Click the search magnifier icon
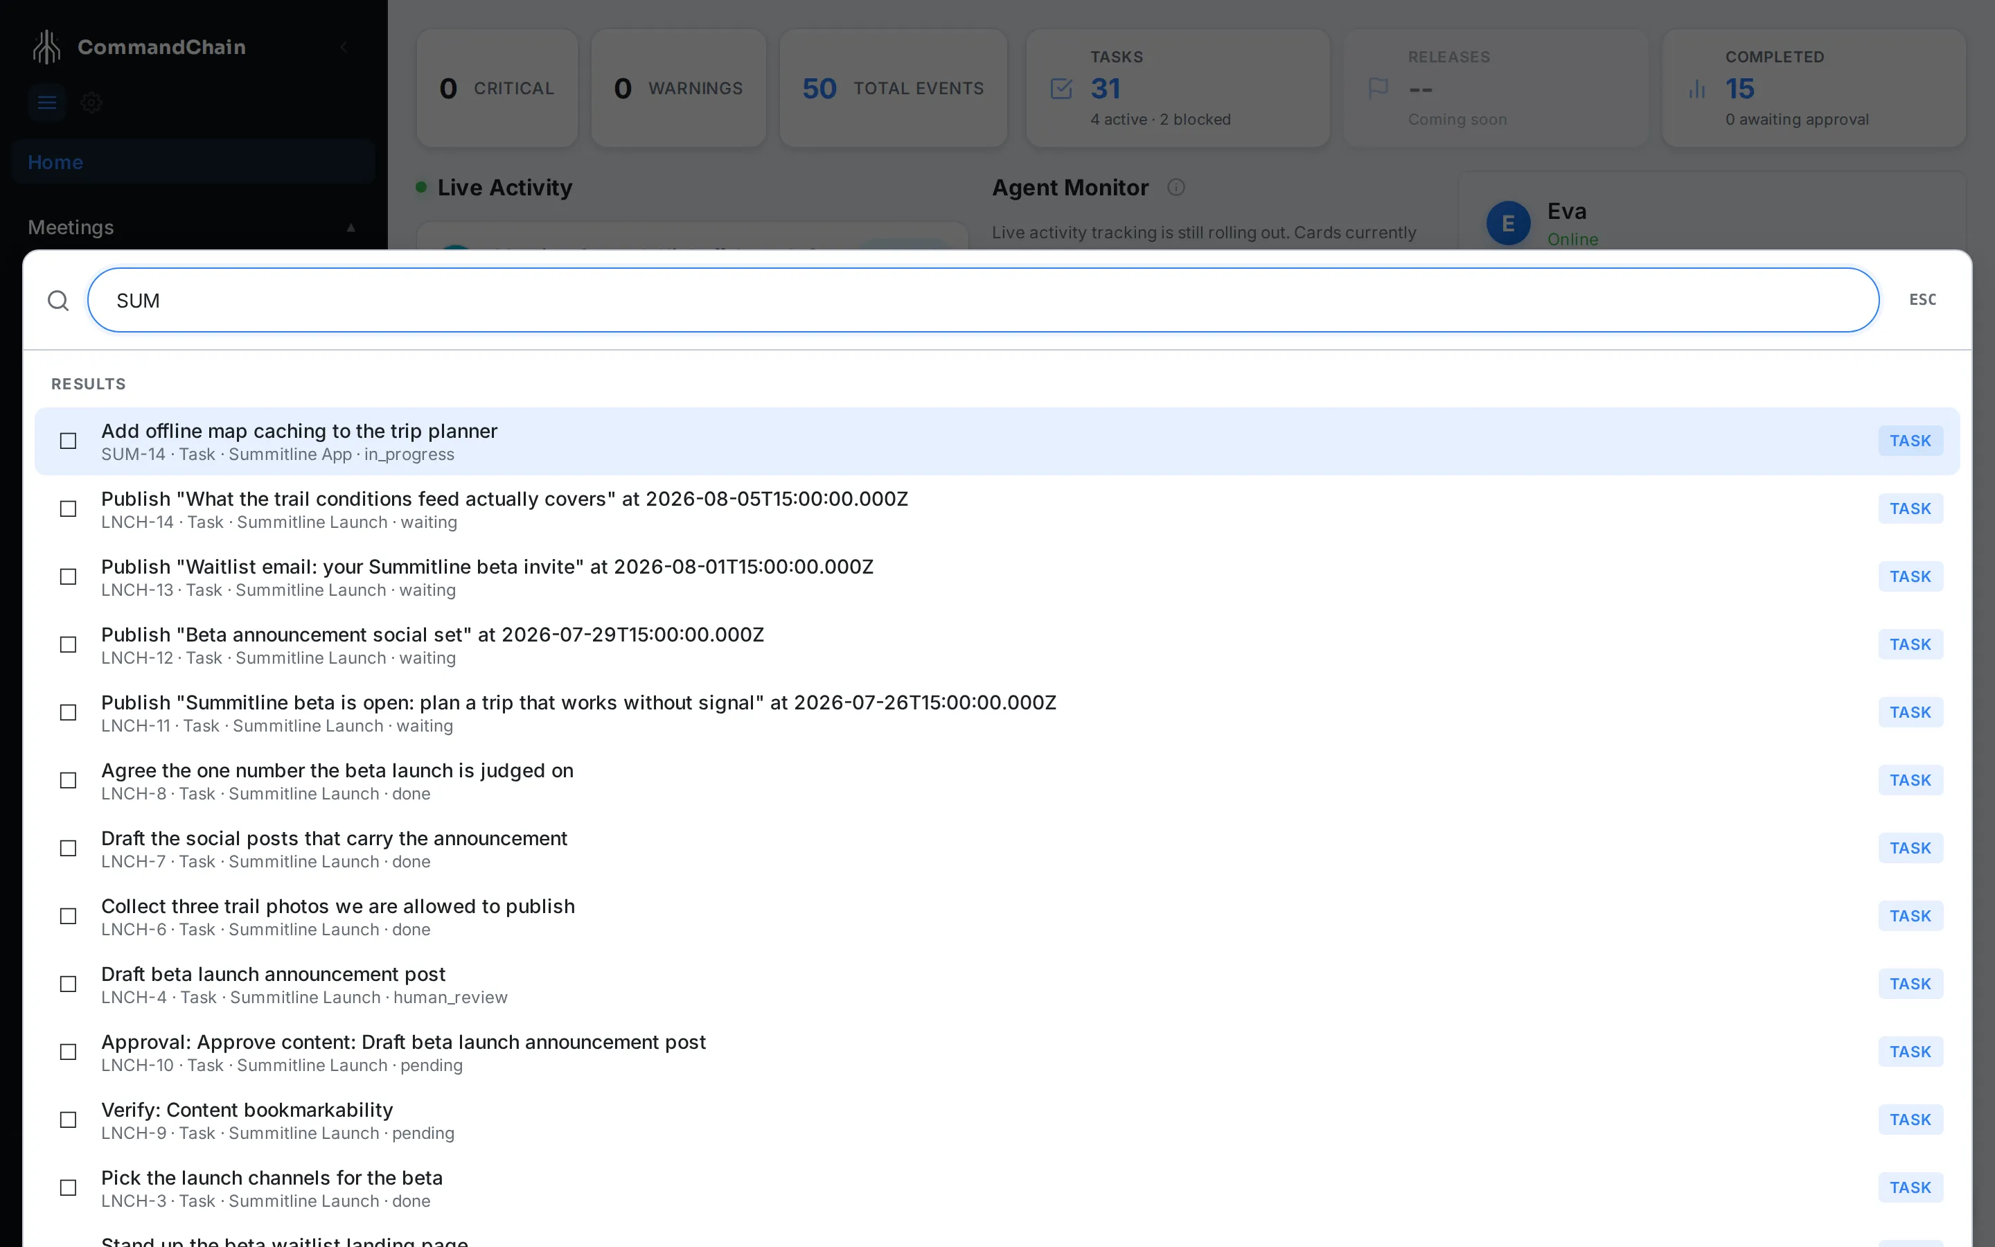The width and height of the screenshot is (1995, 1247). point(57,300)
